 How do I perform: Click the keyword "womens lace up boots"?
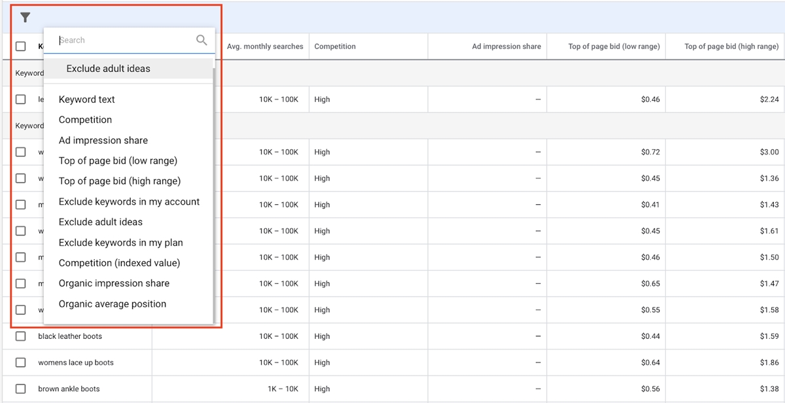pos(76,362)
